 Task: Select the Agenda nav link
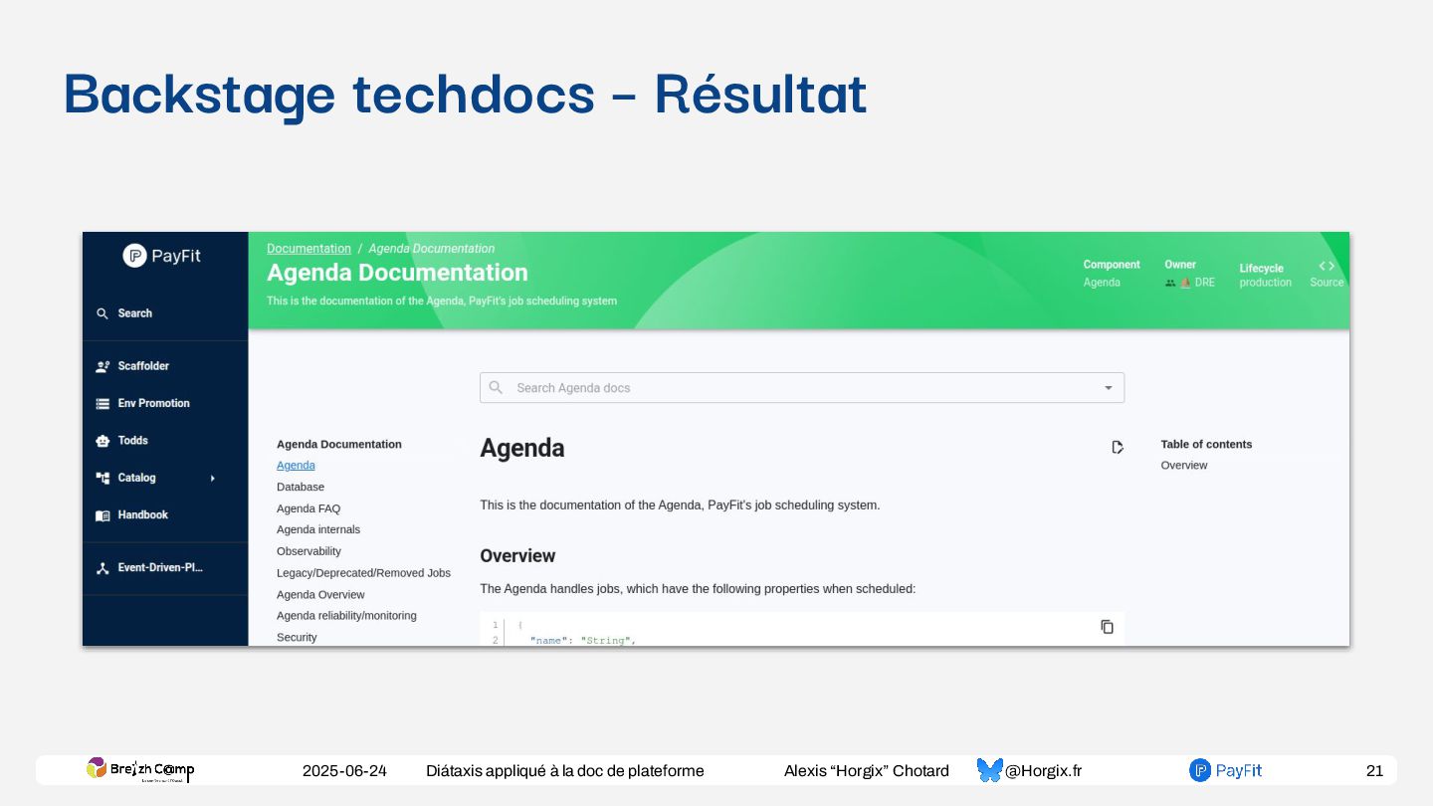click(x=296, y=466)
